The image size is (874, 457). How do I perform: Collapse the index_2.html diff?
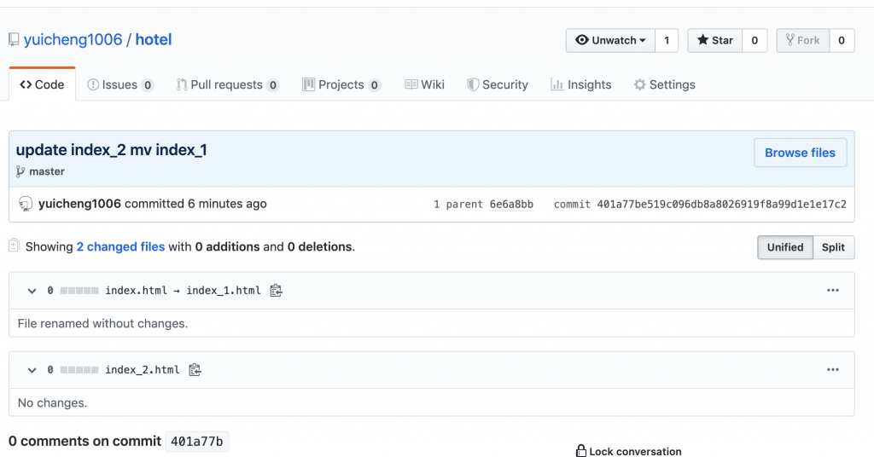pos(32,370)
